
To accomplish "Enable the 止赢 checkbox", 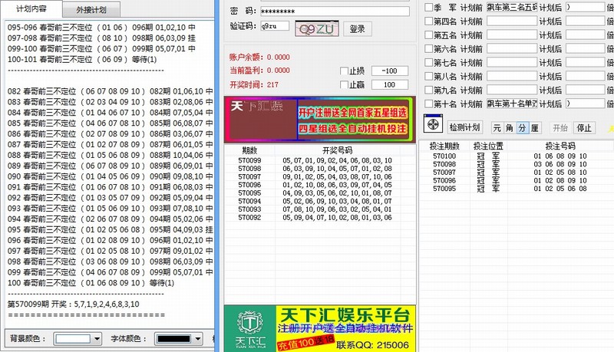I will point(344,84).
